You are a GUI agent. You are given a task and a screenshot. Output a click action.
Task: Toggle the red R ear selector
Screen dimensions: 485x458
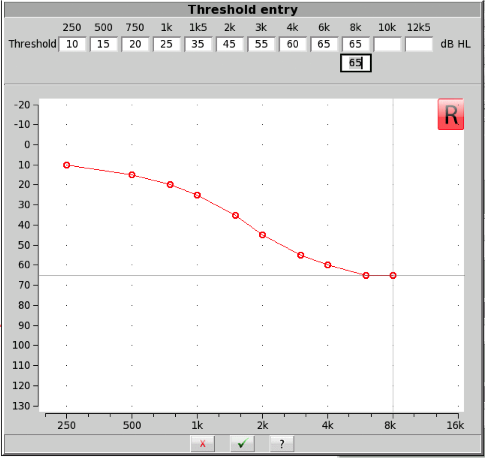point(451,114)
